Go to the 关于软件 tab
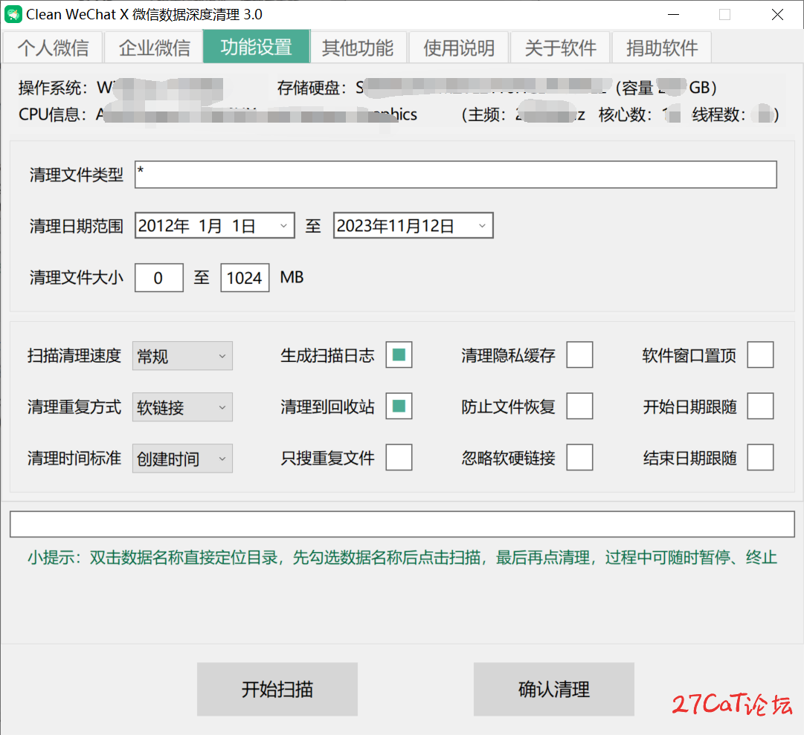 pos(561,48)
